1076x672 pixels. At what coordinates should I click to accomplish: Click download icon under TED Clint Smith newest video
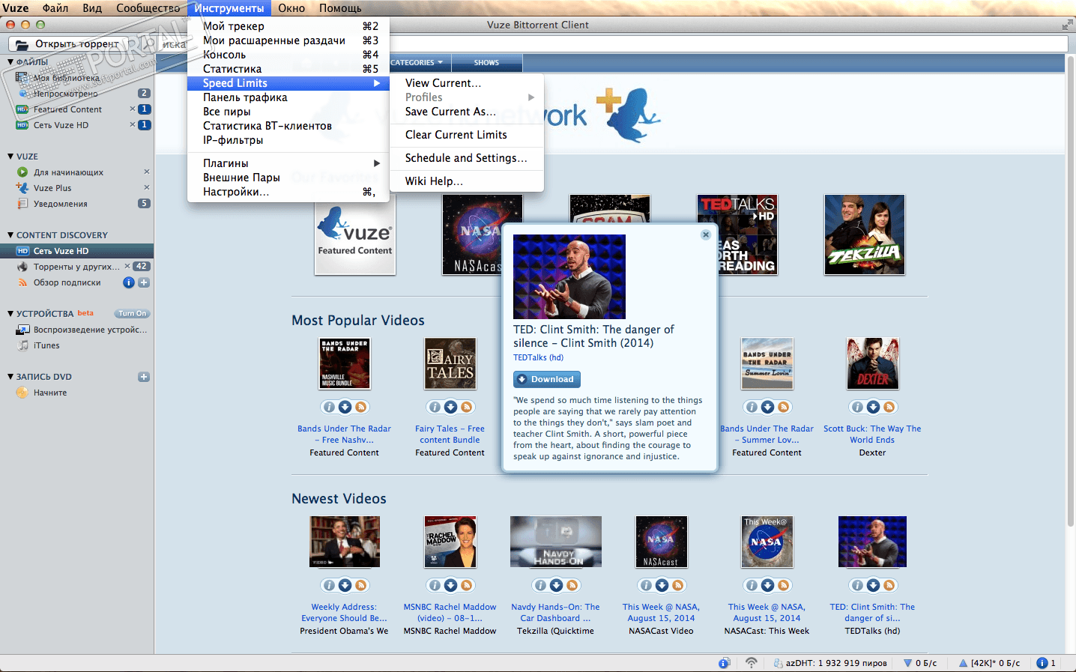(873, 585)
